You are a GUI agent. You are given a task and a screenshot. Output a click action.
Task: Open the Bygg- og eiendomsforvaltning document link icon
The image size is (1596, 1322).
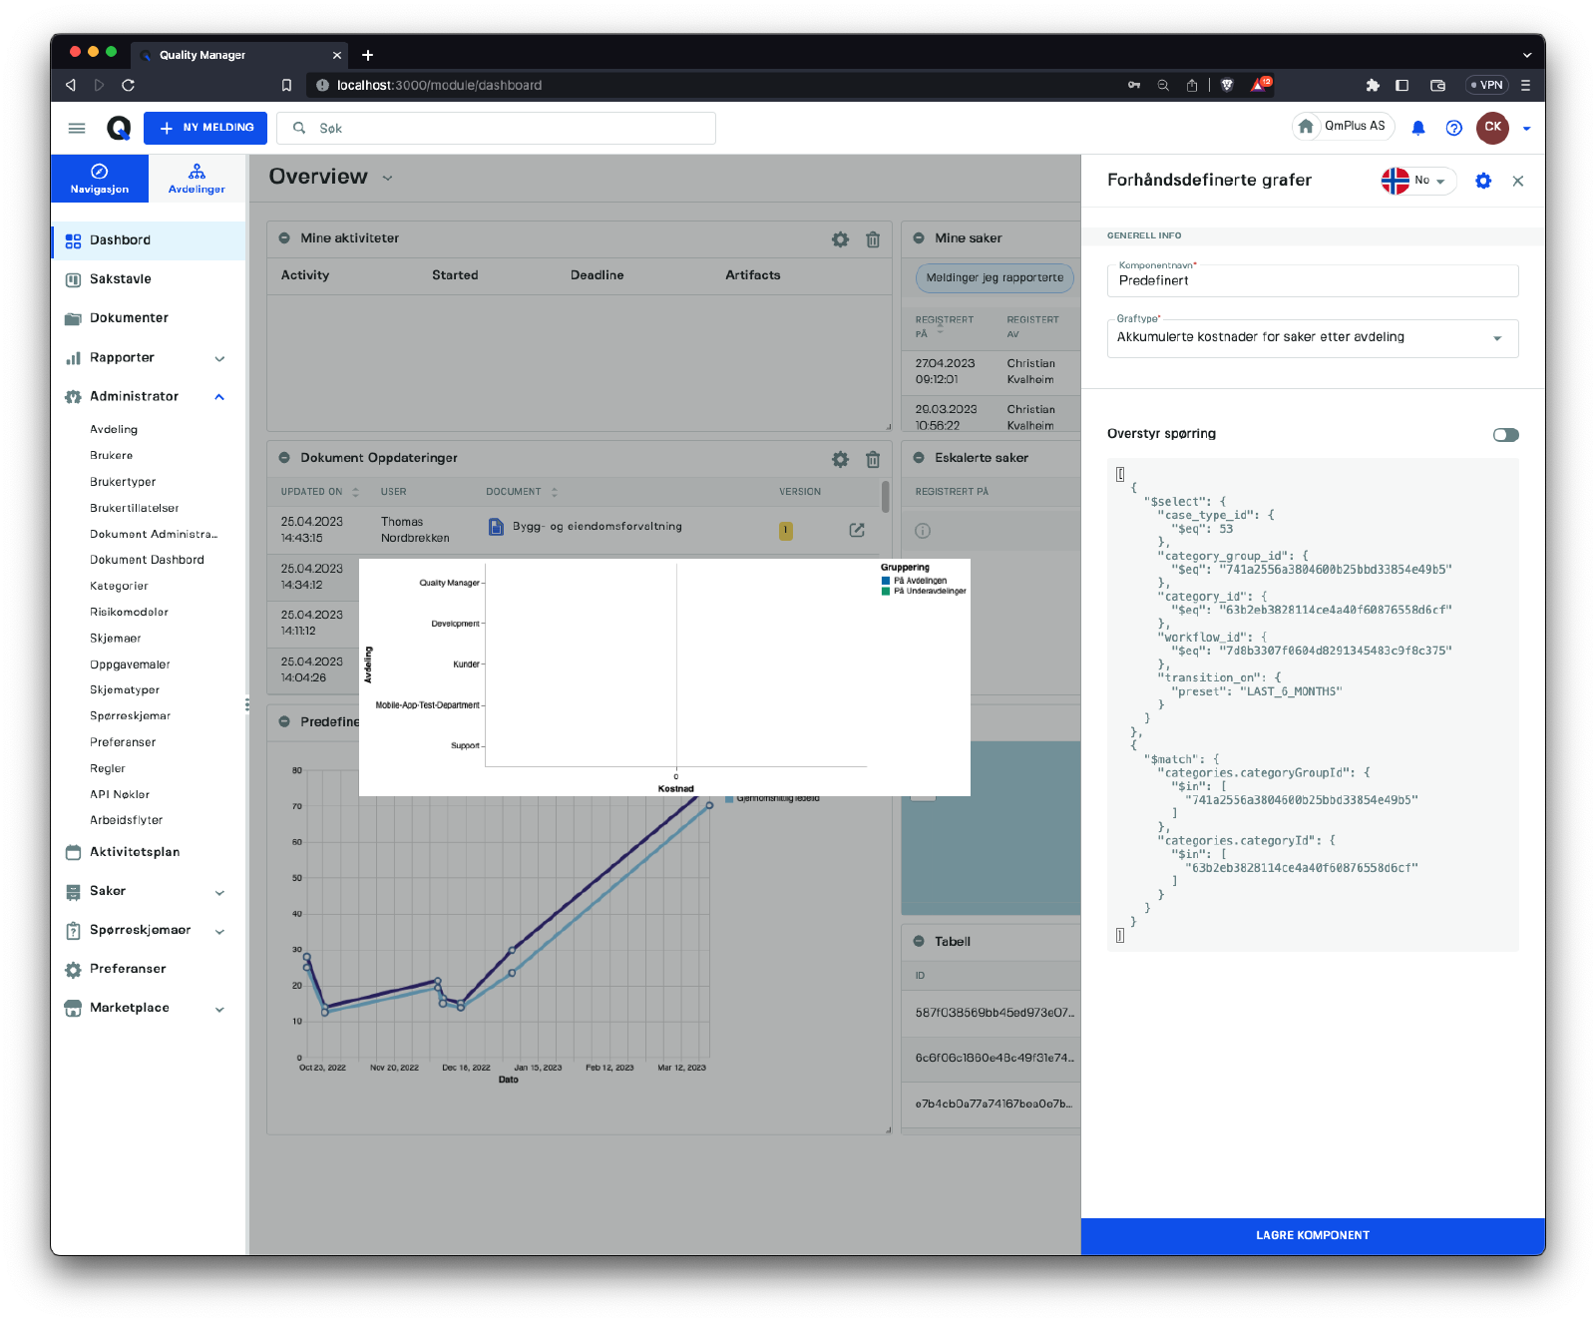coord(856,530)
